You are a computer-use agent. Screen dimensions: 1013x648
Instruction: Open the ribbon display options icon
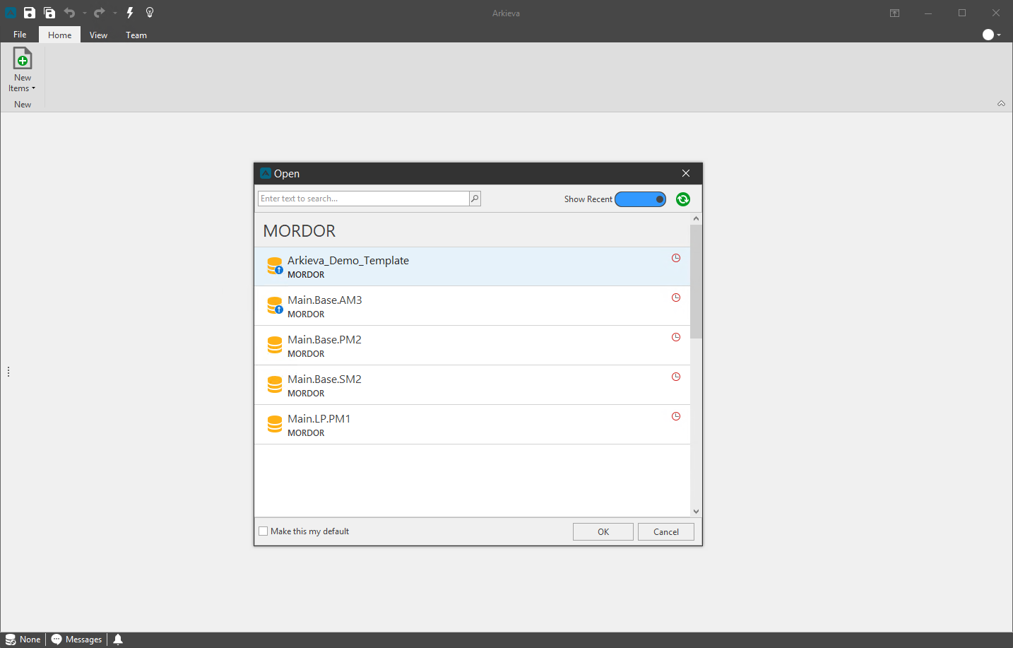[x=894, y=13]
